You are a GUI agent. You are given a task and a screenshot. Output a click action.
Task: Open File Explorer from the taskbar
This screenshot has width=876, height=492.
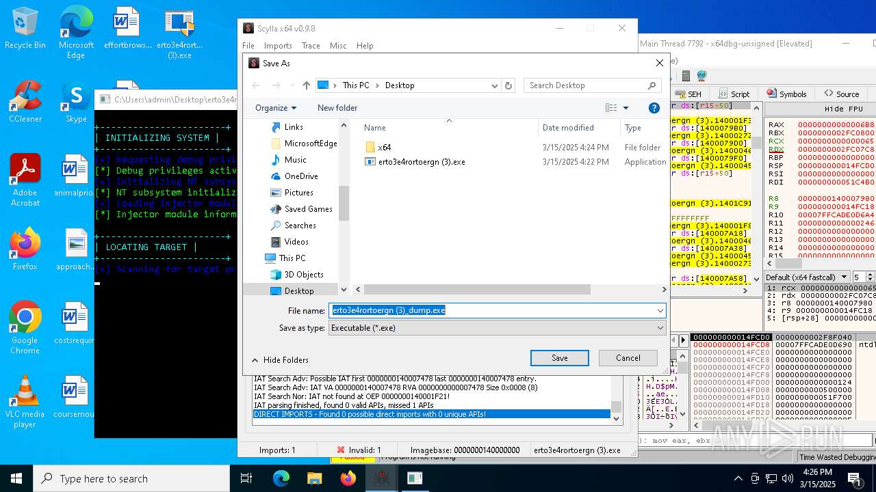314,478
